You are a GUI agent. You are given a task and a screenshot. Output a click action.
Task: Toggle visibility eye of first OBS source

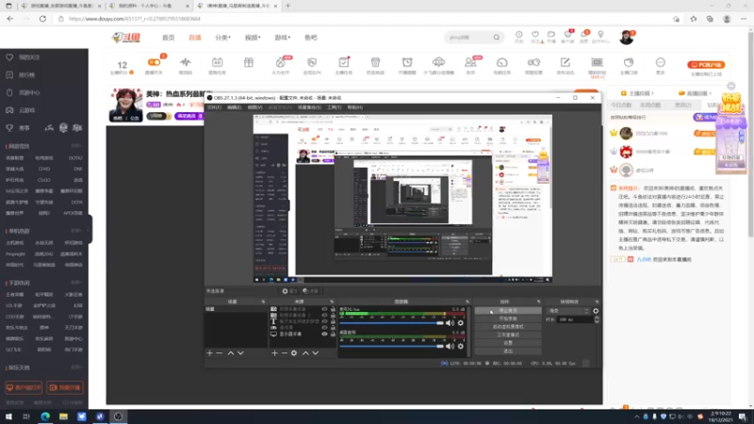click(x=324, y=309)
